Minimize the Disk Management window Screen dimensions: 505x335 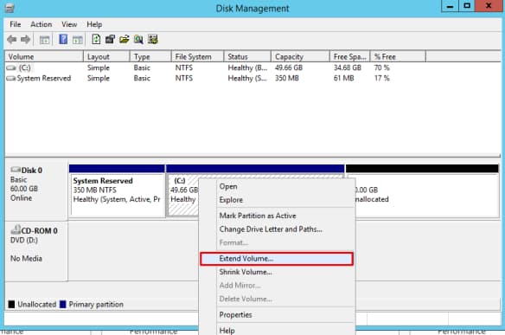pos(451,6)
